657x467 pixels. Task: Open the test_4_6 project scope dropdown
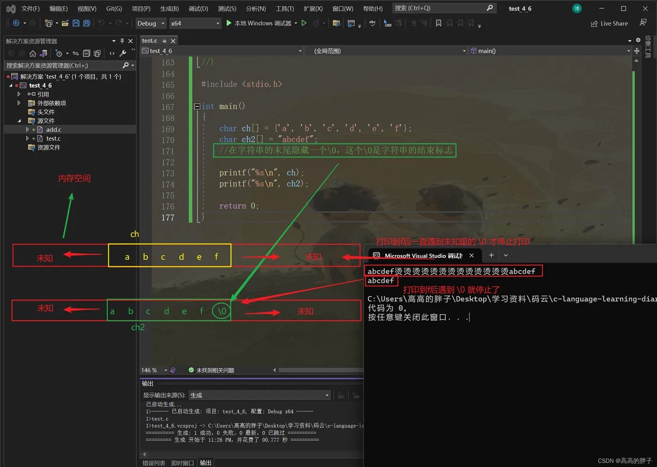tap(222, 51)
